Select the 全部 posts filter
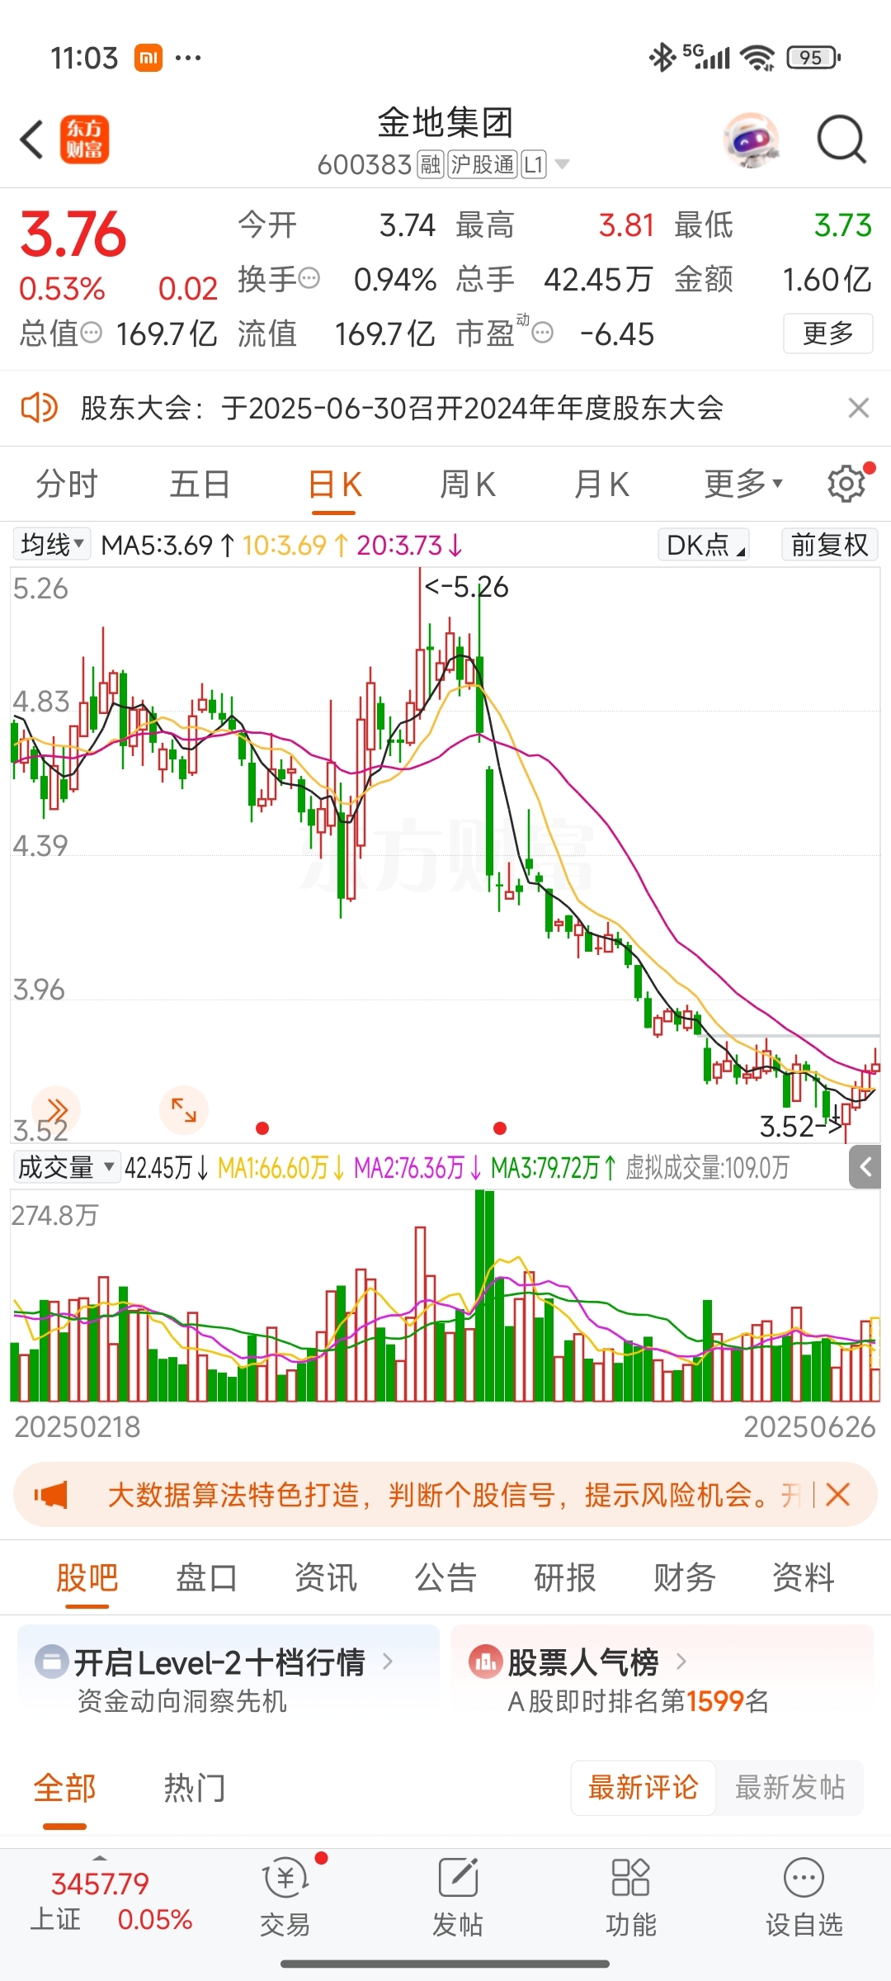The image size is (891, 1981). coord(64,1788)
